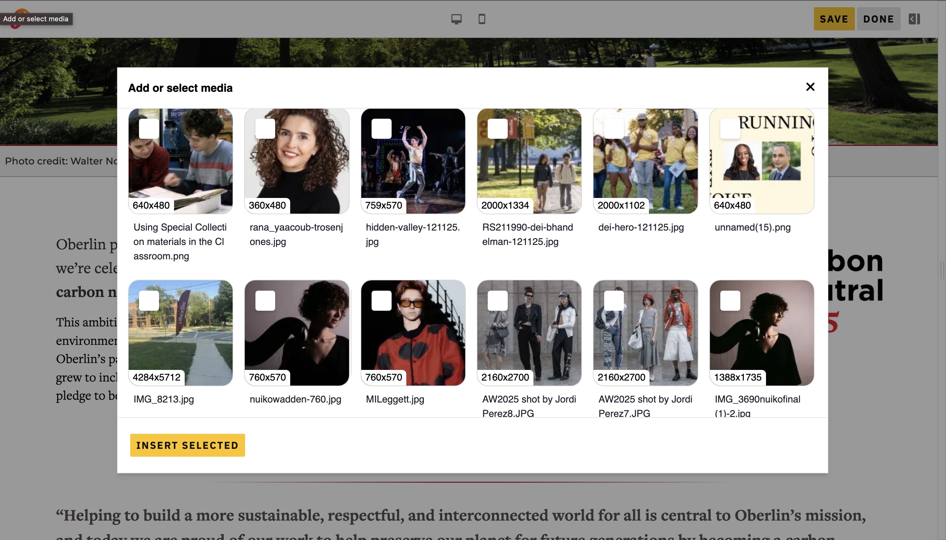Close the Add or select media dialog
Screen dimensions: 946x540
[810, 87]
